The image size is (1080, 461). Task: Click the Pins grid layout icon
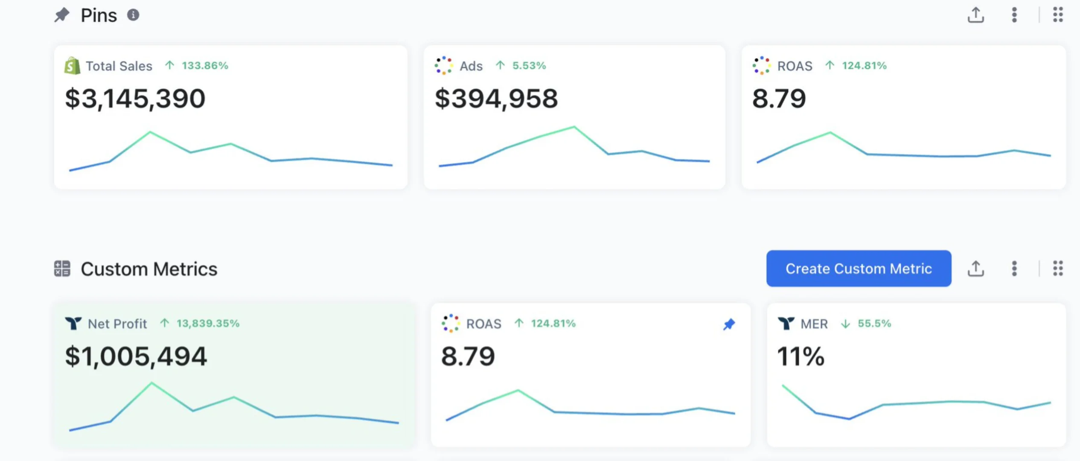[x=1057, y=15]
